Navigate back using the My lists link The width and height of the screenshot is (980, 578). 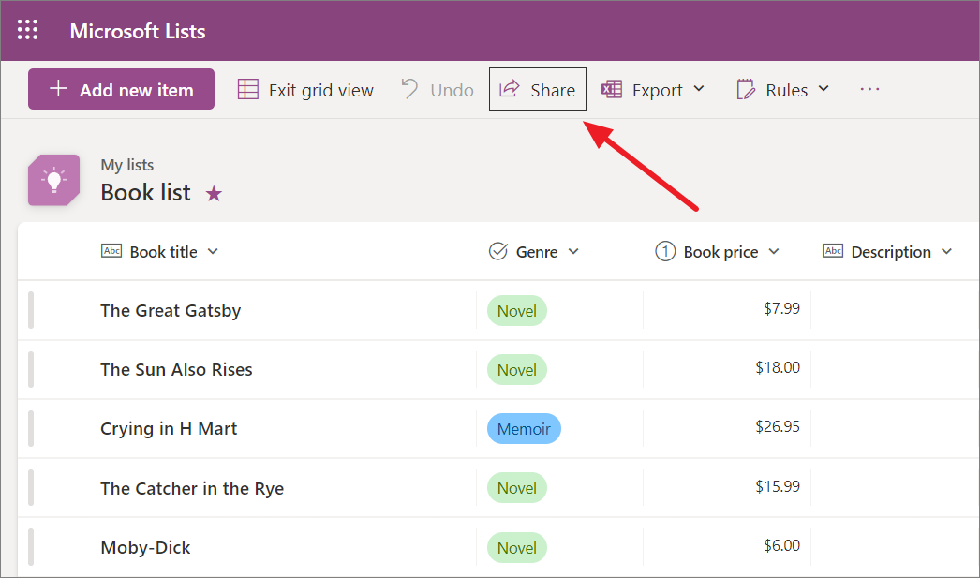point(127,164)
